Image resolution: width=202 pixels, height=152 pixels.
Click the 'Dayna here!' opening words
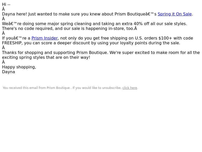(x=15, y=14)
